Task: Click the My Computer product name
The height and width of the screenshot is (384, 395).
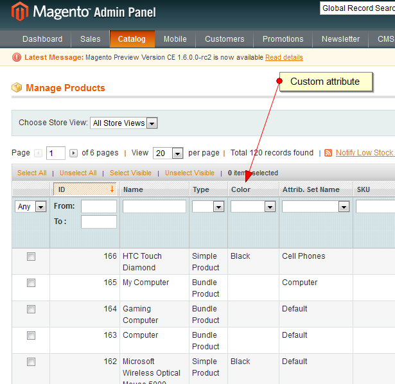Action: point(146,283)
